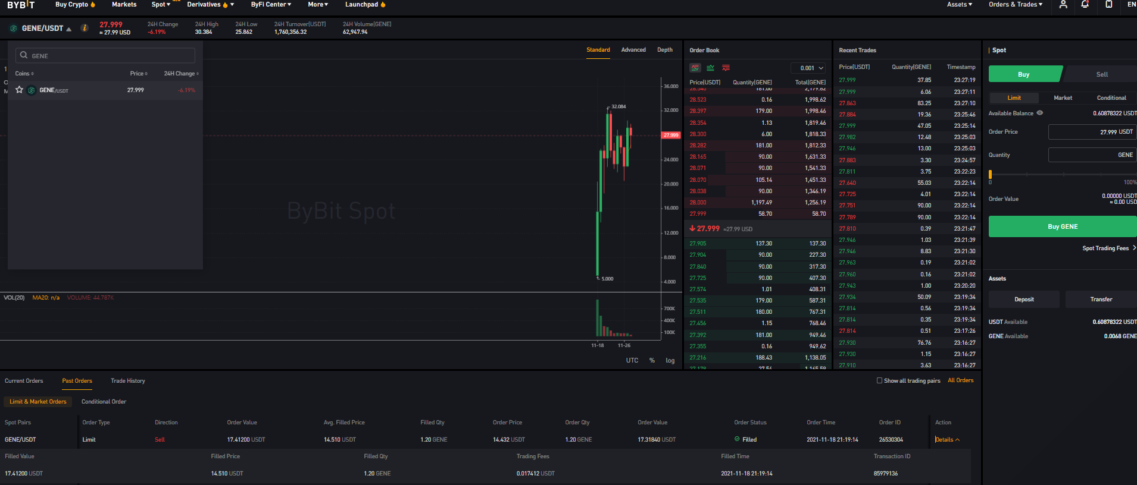Image resolution: width=1137 pixels, height=485 pixels.
Task: Select GENE/USDT row in coin list
Action: 105,90
